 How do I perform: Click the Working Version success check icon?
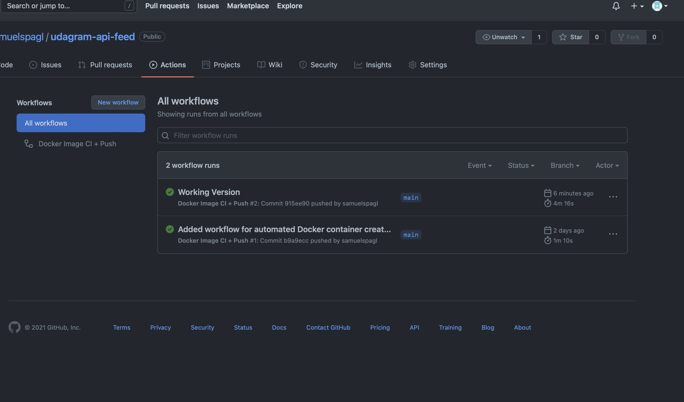point(170,192)
